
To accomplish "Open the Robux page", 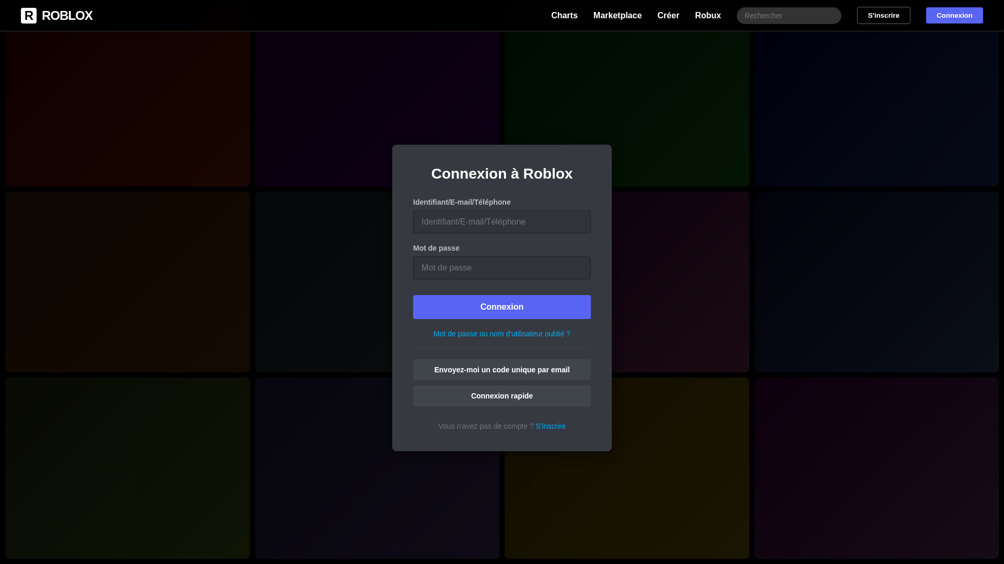I will [708, 16].
